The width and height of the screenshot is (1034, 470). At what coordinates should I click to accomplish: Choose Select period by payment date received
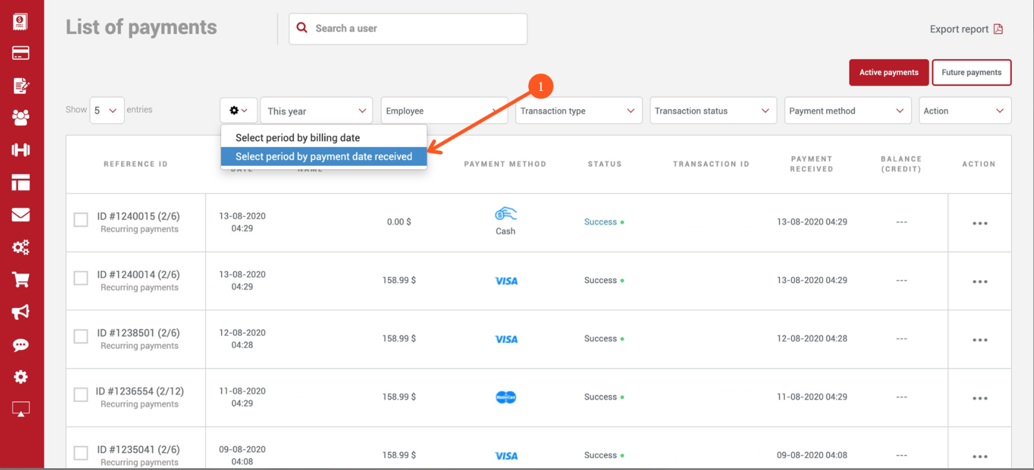pos(323,157)
